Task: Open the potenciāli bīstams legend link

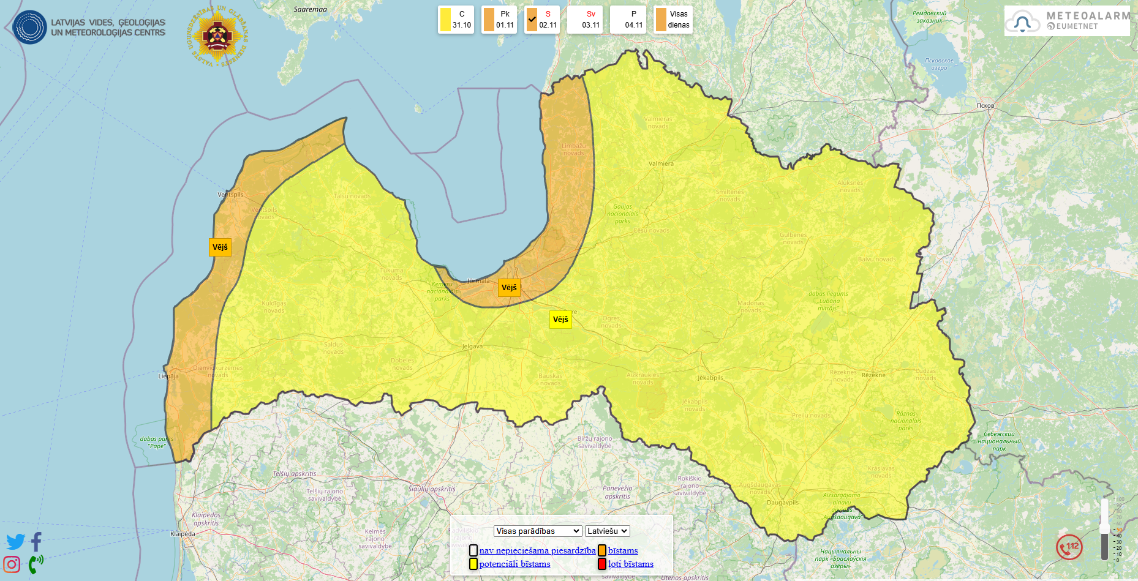Action: point(514,564)
